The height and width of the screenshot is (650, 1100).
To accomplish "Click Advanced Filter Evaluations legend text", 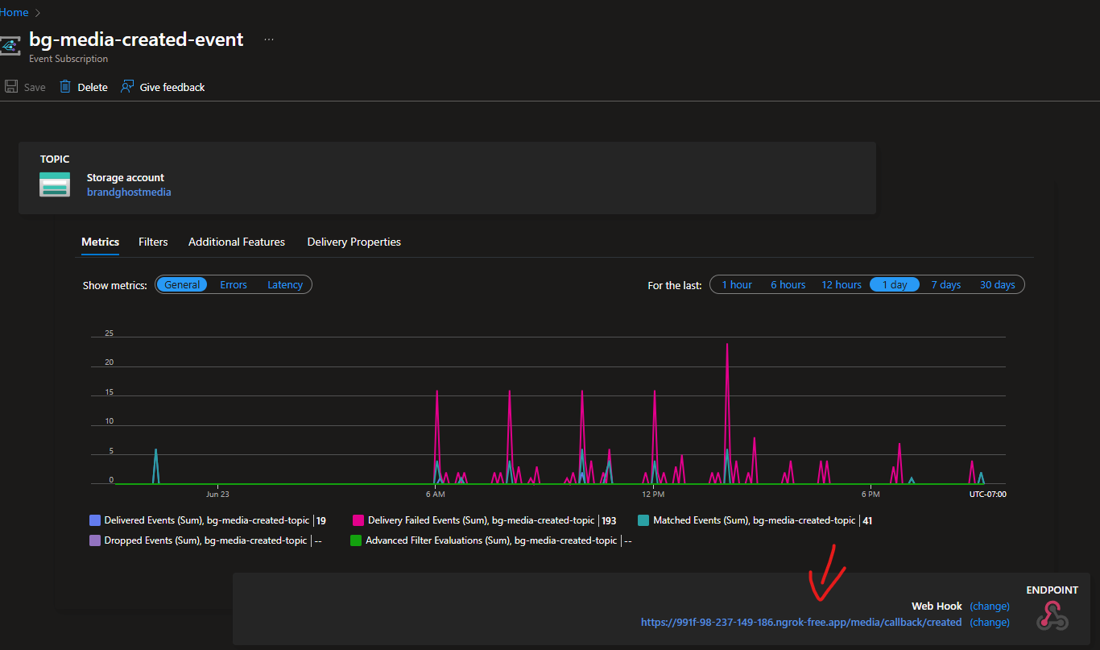I will [x=491, y=540].
